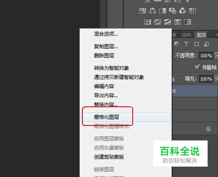Add a Posterize adjustment layer
218x177 pixels.
pyautogui.click(x=158, y=22)
